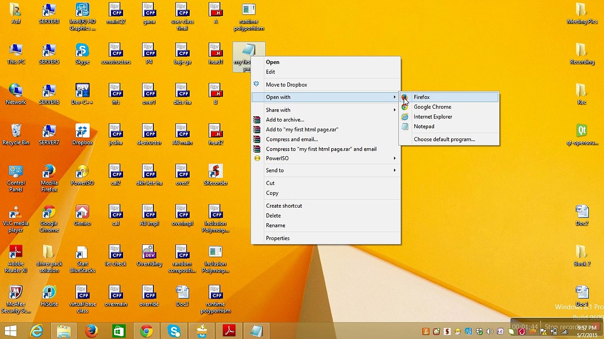The height and width of the screenshot is (339, 604).
Task: Select the Dev-C++ desktop shortcut
Action: pyautogui.click(x=82, y=94)
